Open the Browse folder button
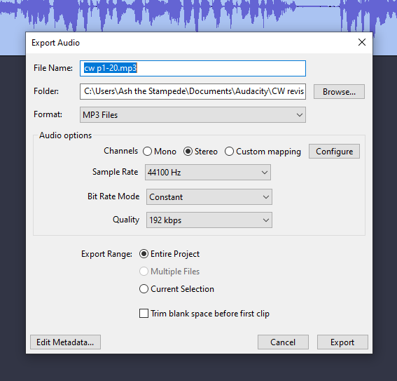The width and height of the screenshot is (397, 381). [339, 92]
